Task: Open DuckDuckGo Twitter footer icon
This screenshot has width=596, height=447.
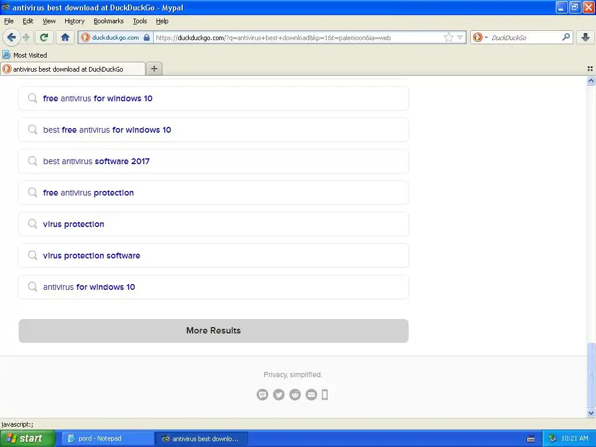Action: pos(279,395)
